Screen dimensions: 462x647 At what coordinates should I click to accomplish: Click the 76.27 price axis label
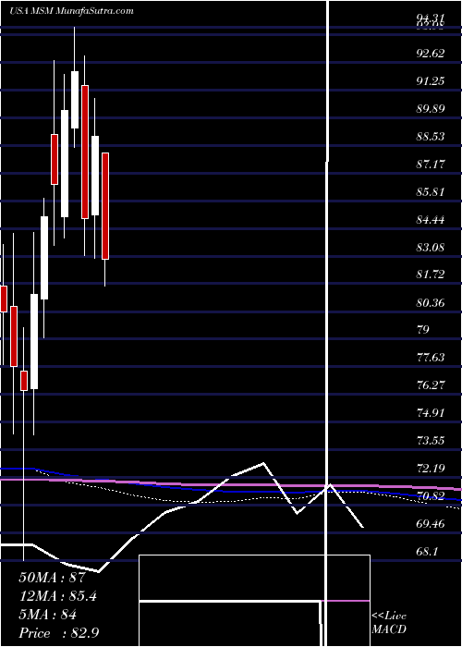431,385
